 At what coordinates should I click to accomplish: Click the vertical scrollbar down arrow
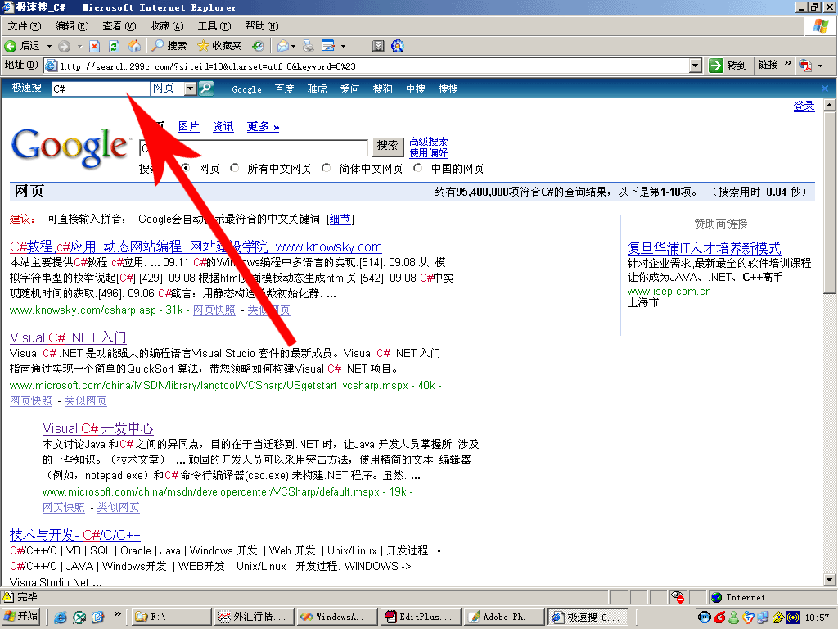[830, 580]
